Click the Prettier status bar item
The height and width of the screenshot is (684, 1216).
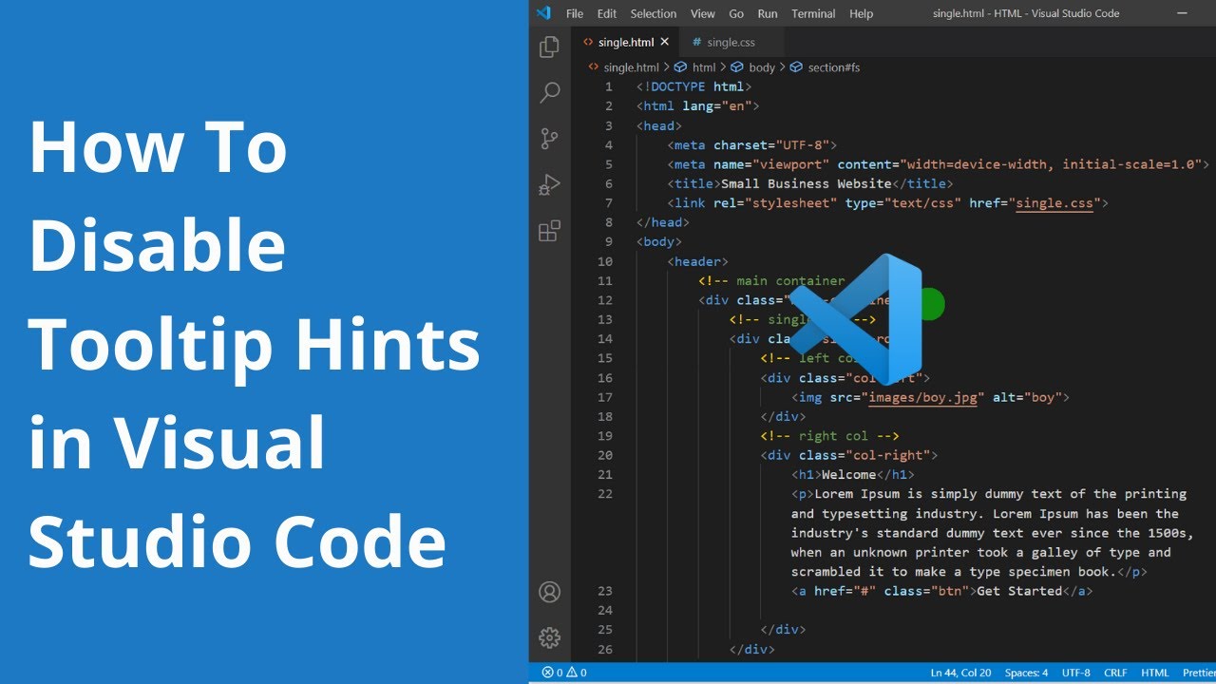click(1198, 673)
